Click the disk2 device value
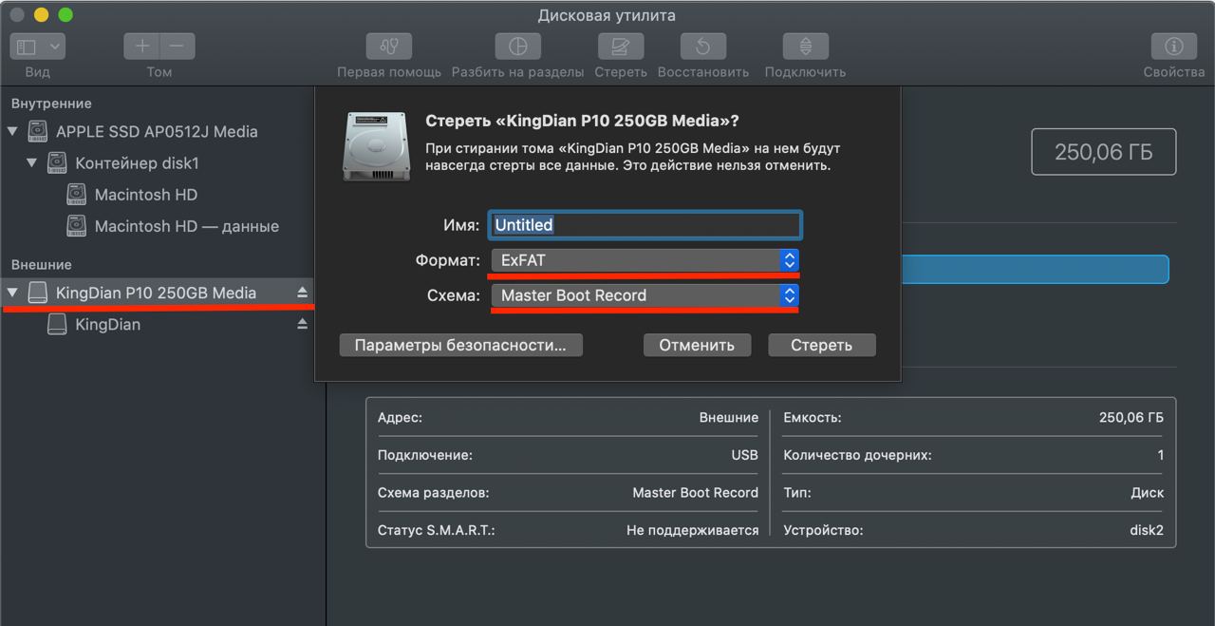The height and width of the screenshot is (626, 1215). point(1147,530)
